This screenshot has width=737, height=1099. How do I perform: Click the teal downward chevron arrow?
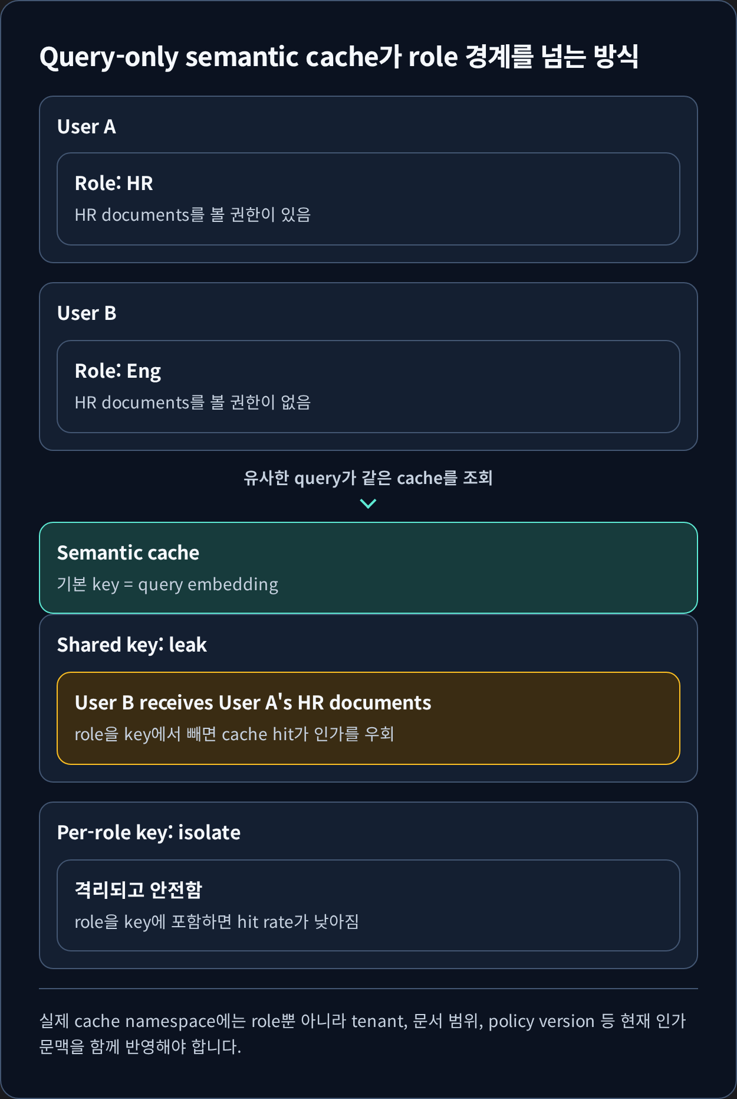368,503
